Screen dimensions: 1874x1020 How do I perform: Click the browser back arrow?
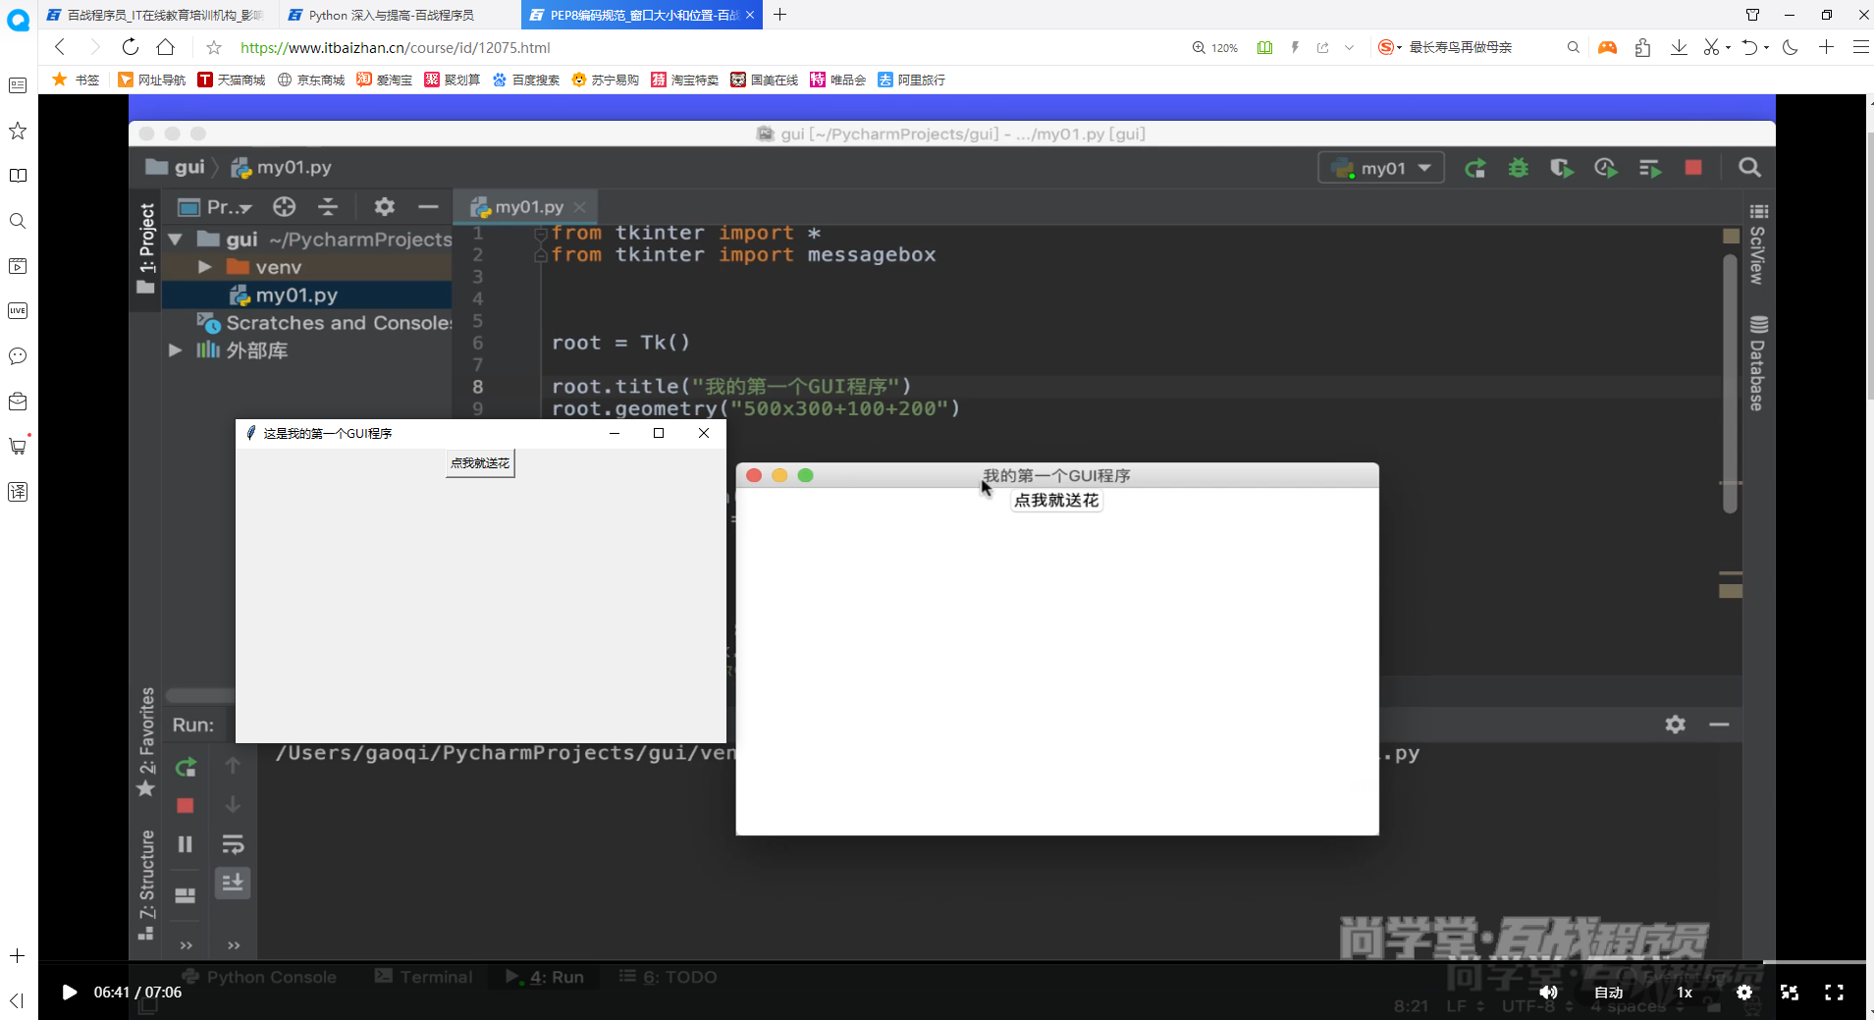click(x=60, y=47)
